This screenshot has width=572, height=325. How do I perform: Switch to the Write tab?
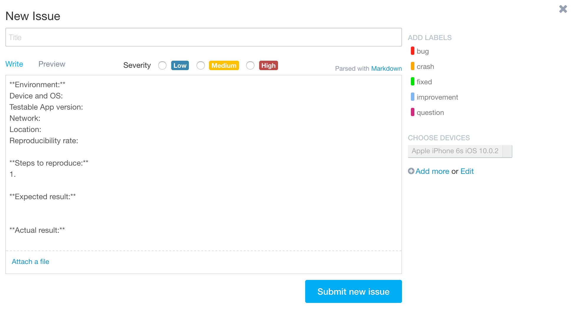14,64
